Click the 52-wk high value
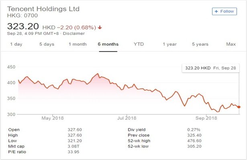This screenshot has width=247, height=160. (x=194, y=141)
